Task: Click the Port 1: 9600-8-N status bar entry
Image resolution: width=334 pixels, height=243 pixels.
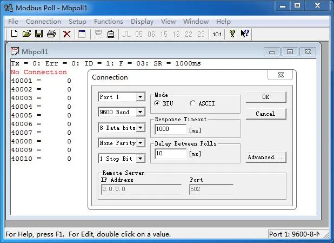Action: 294,234
